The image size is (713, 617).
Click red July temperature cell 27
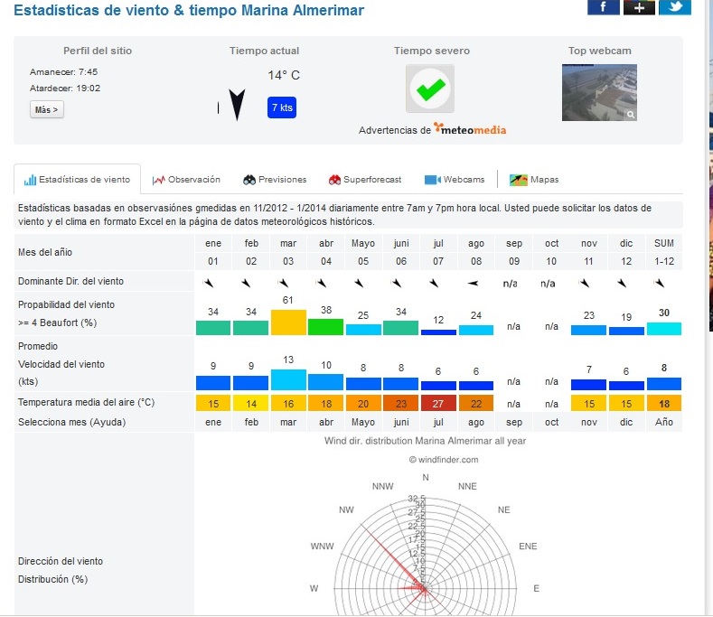pyautogui.click(x=438, y=403)
